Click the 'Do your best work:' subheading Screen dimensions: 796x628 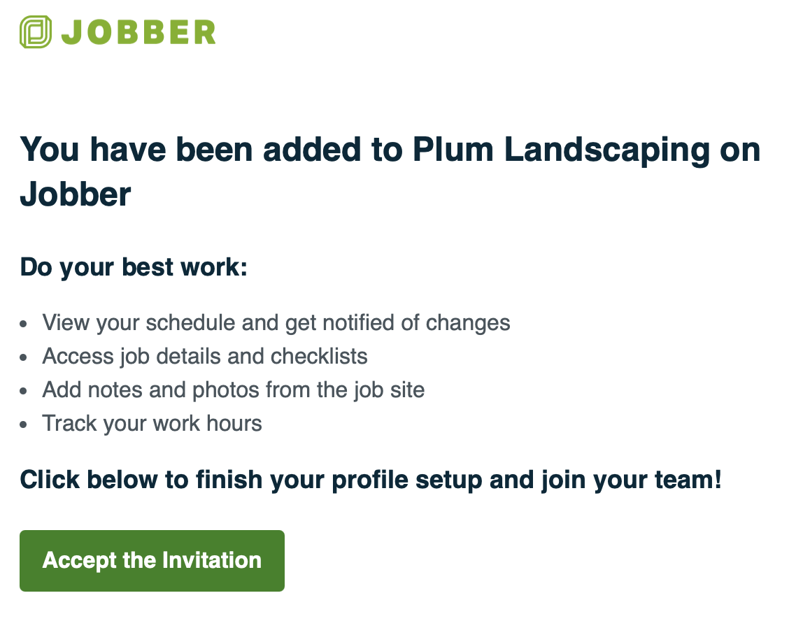134,267
